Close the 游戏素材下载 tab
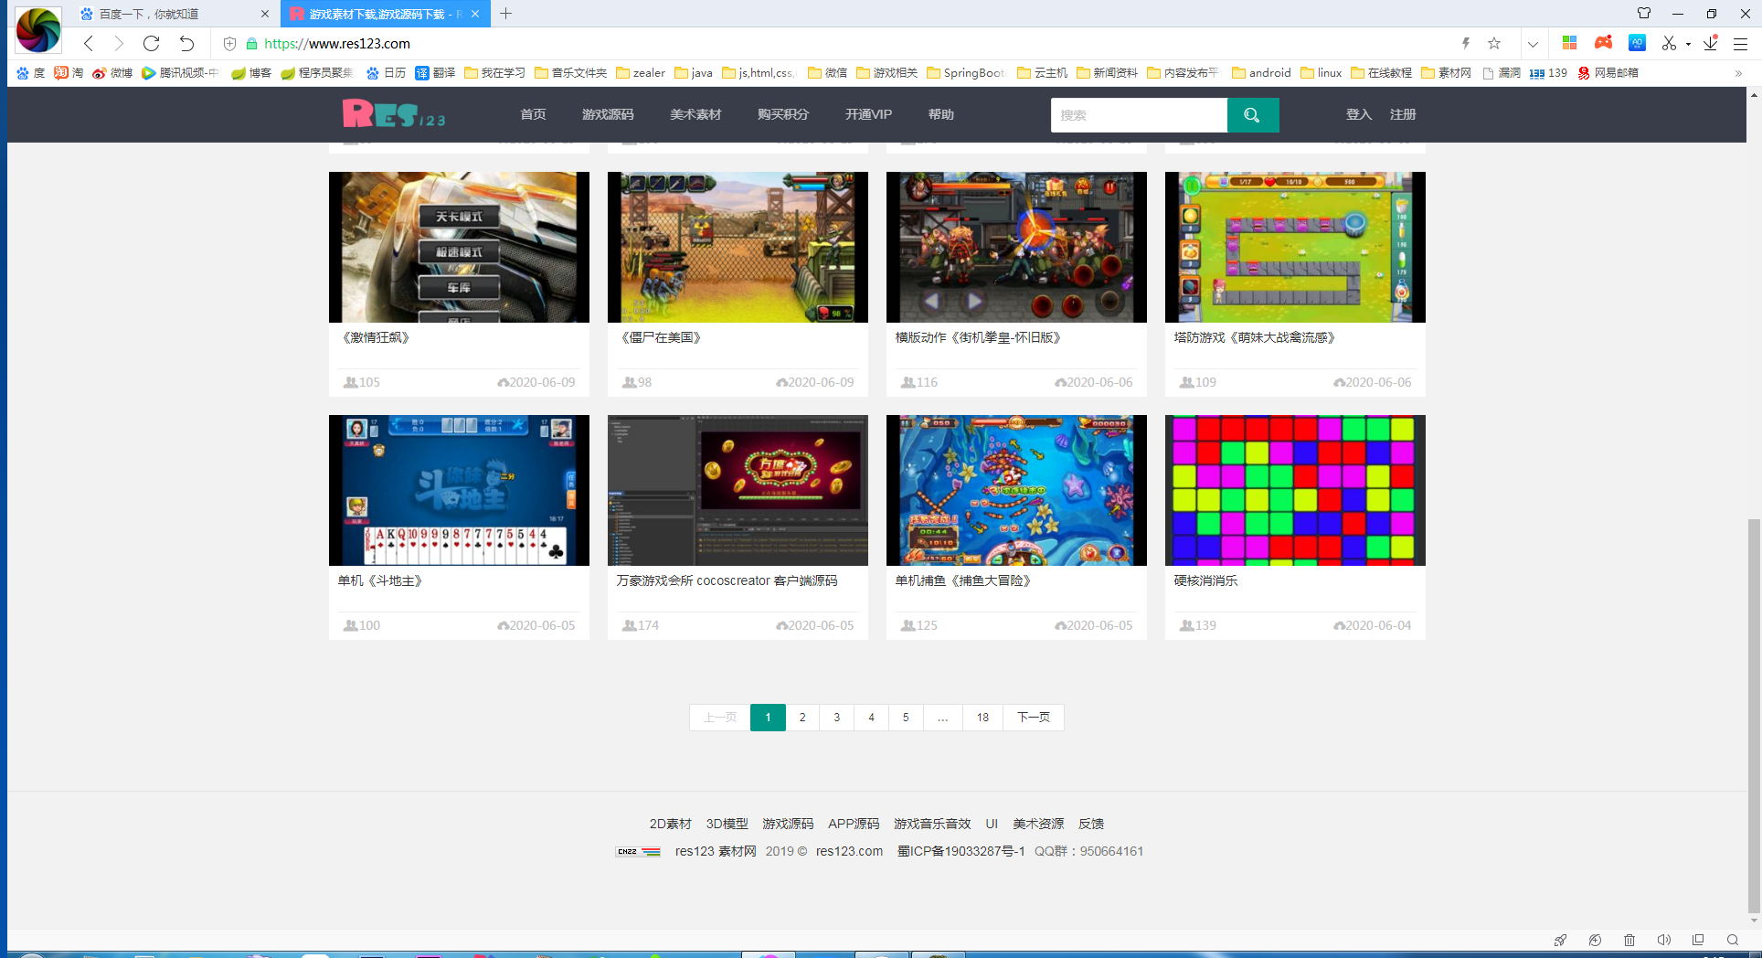The height and width of the screenshot is (958, 1762). [475, 14]
